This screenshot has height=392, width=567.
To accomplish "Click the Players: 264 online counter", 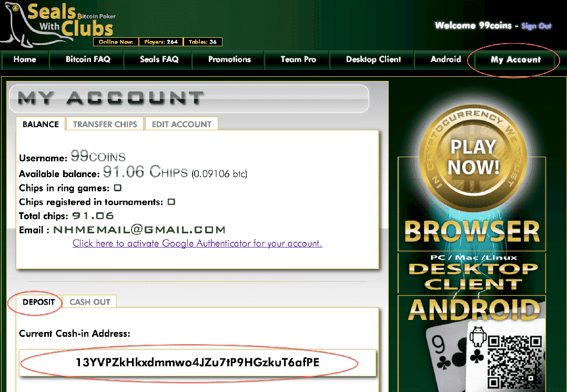I will click(161, 42).
